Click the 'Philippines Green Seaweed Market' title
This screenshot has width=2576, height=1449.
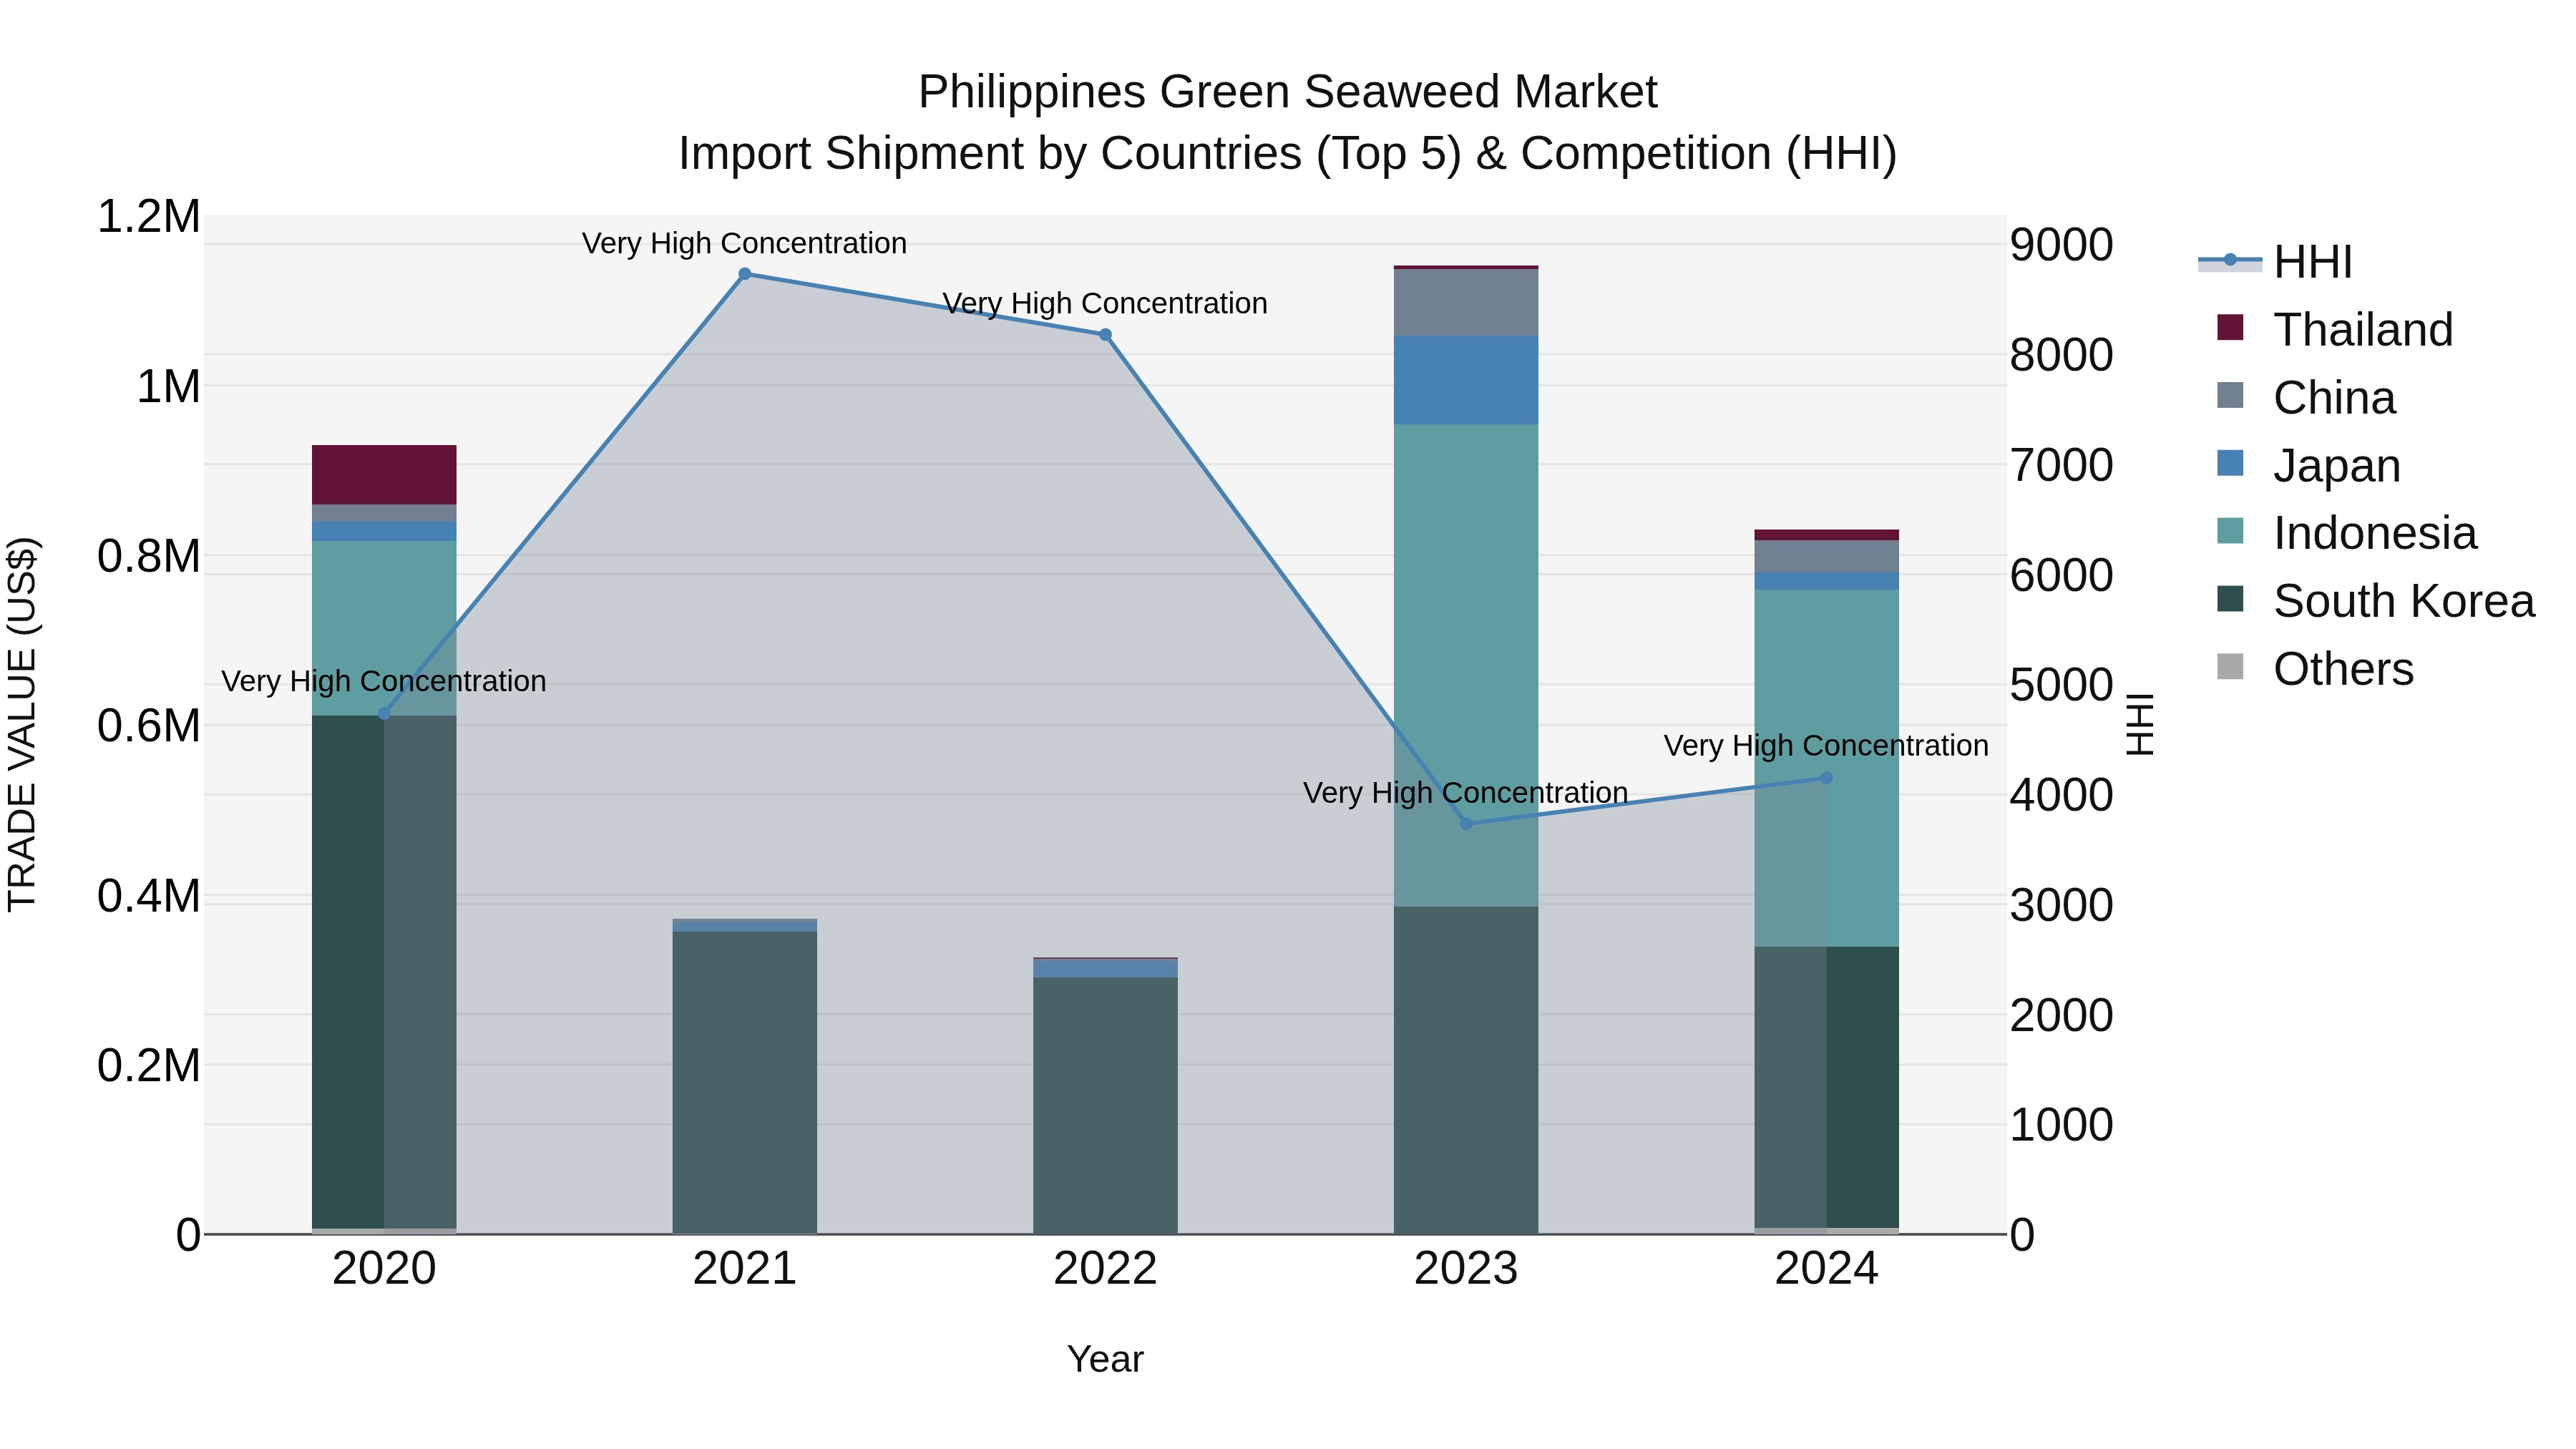pyautogui.click(x=1288, y=92)
